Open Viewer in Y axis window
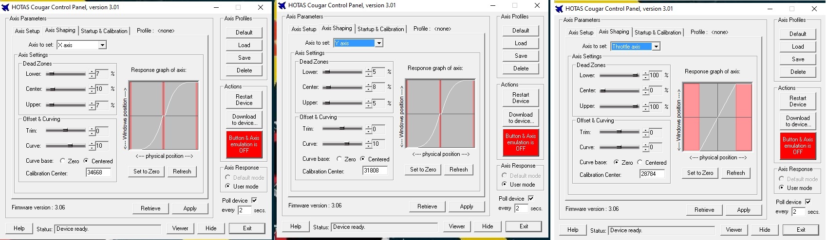Screen dimensions: 827x240 457,226
